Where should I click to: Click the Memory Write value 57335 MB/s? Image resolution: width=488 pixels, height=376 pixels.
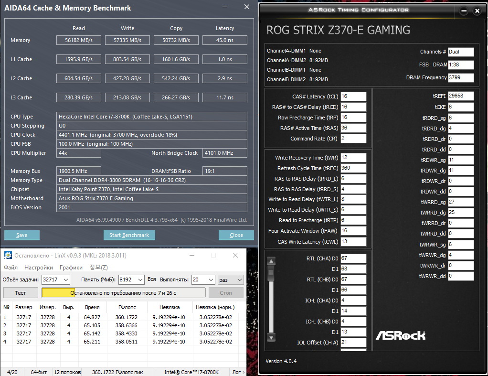(x=127, y=40)
